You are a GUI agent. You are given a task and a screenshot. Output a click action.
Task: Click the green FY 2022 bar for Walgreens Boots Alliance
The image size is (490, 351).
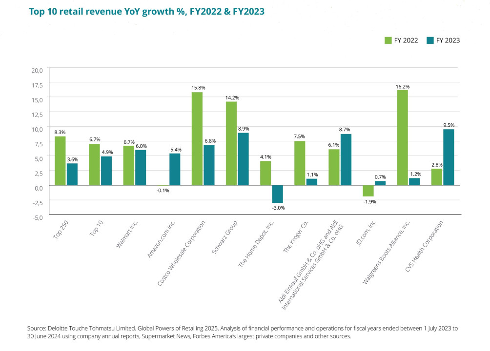(402, 137)
